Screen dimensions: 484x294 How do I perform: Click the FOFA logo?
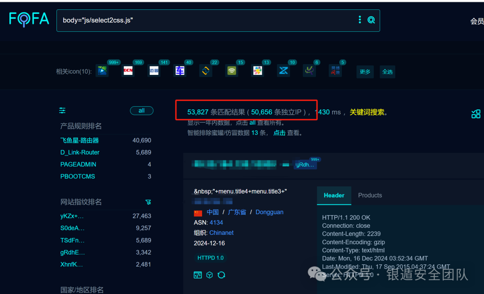click(x=29, y=19)
